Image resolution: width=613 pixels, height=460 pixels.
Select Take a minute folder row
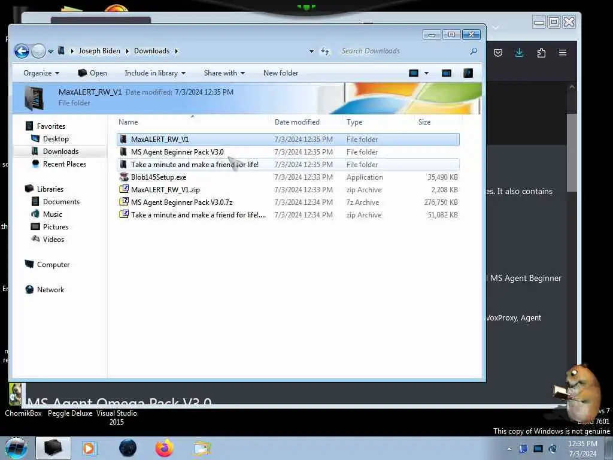pos(288,165)
